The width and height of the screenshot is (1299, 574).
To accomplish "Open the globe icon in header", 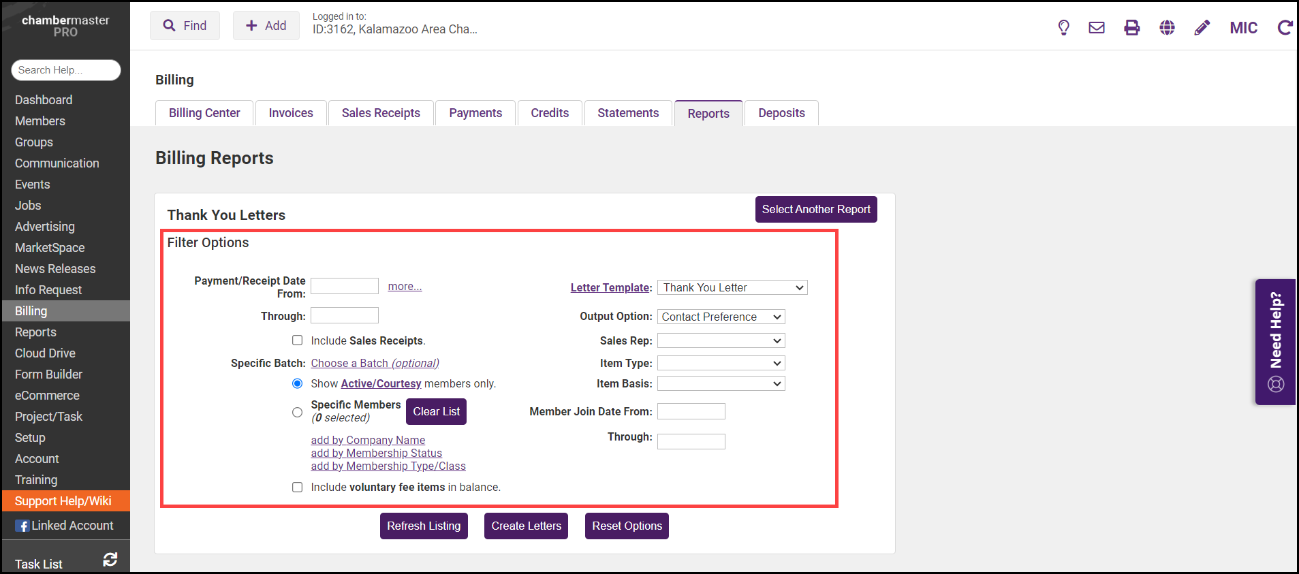I will (x=1167, y=28).
